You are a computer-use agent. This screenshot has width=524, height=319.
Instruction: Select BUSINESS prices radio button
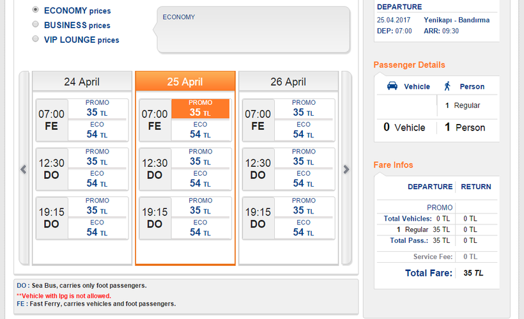[35, 24]
